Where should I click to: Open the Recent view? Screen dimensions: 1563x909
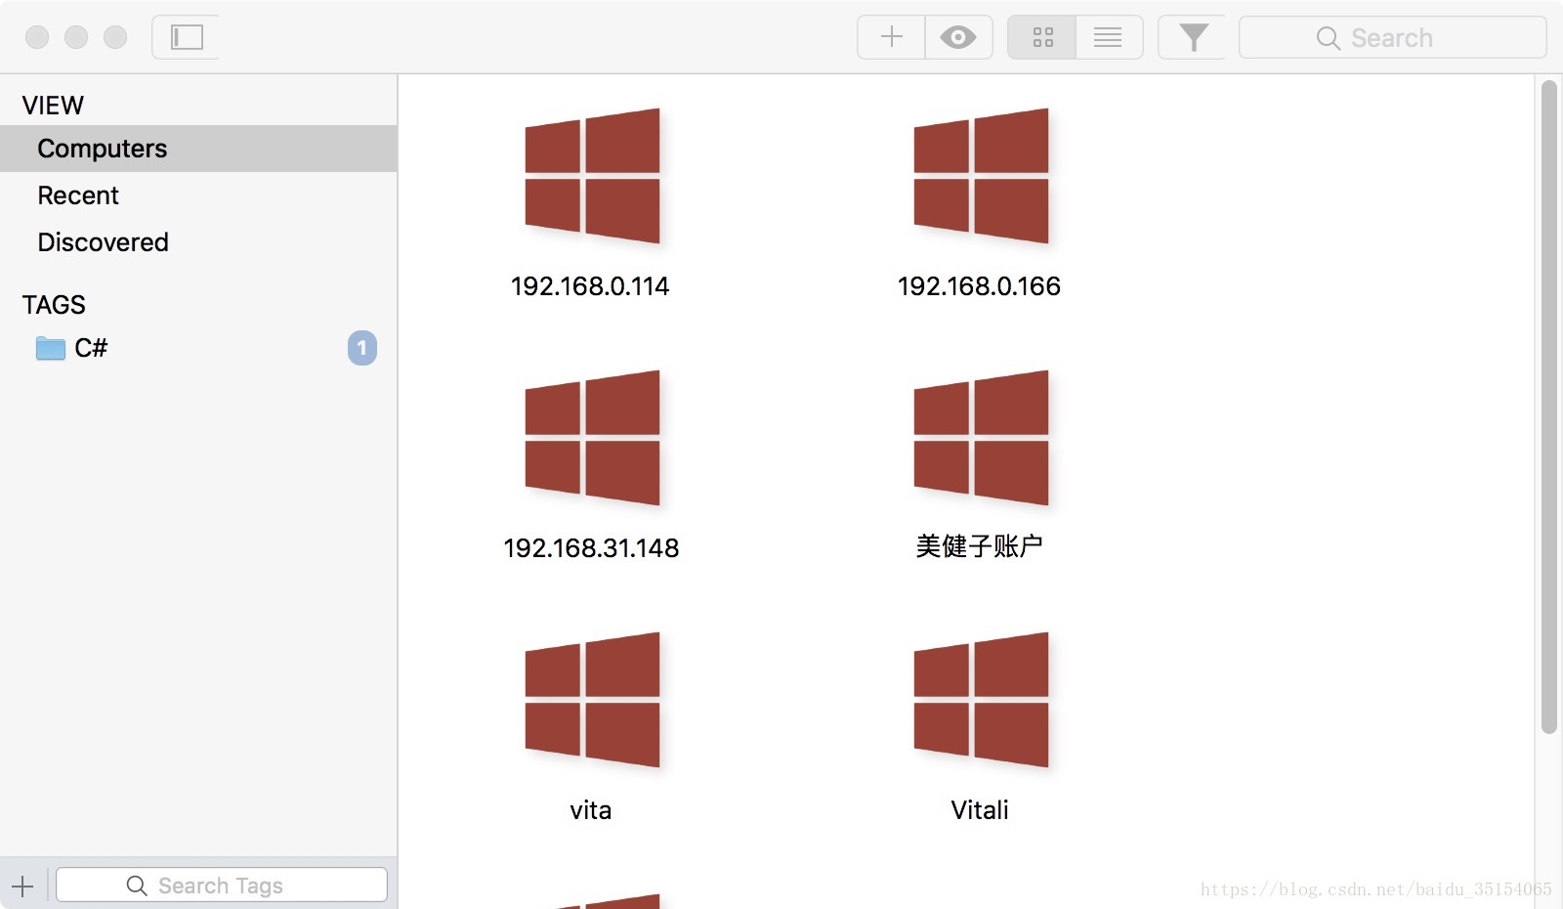(x=198, y=195)
